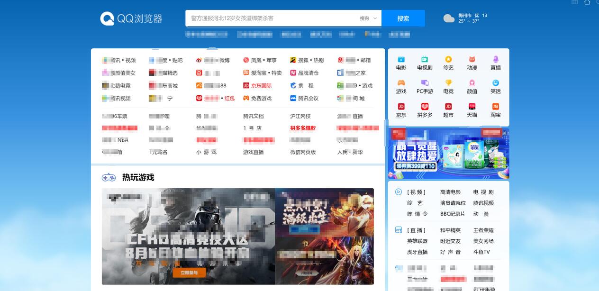
Task: Open the 电视剧 TV icon
Action: 425,59
